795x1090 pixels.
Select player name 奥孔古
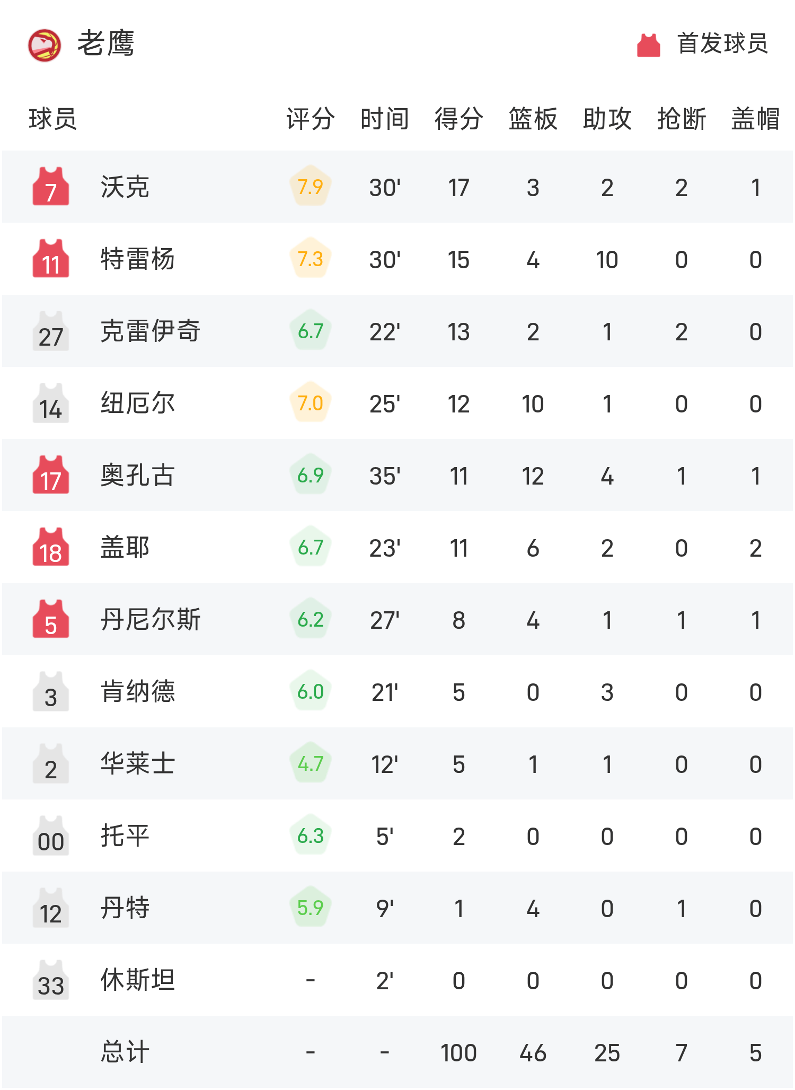click(x=138, y=476)
